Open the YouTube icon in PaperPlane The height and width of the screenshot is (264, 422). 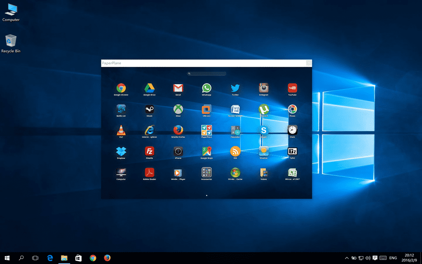click(x=292, y=88)
